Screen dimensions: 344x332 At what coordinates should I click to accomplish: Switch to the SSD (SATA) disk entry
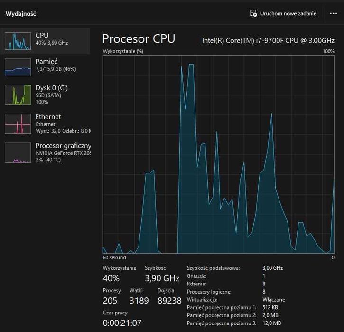tap(45, 95)
